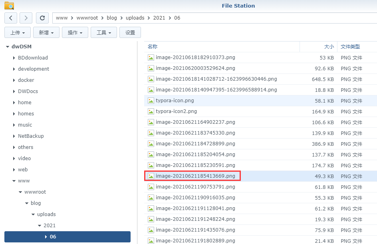Select file image-20210621191802889.png by its name
Viewport: 377px width, 244px height.
pyautogui.click(x=195, y=241)
